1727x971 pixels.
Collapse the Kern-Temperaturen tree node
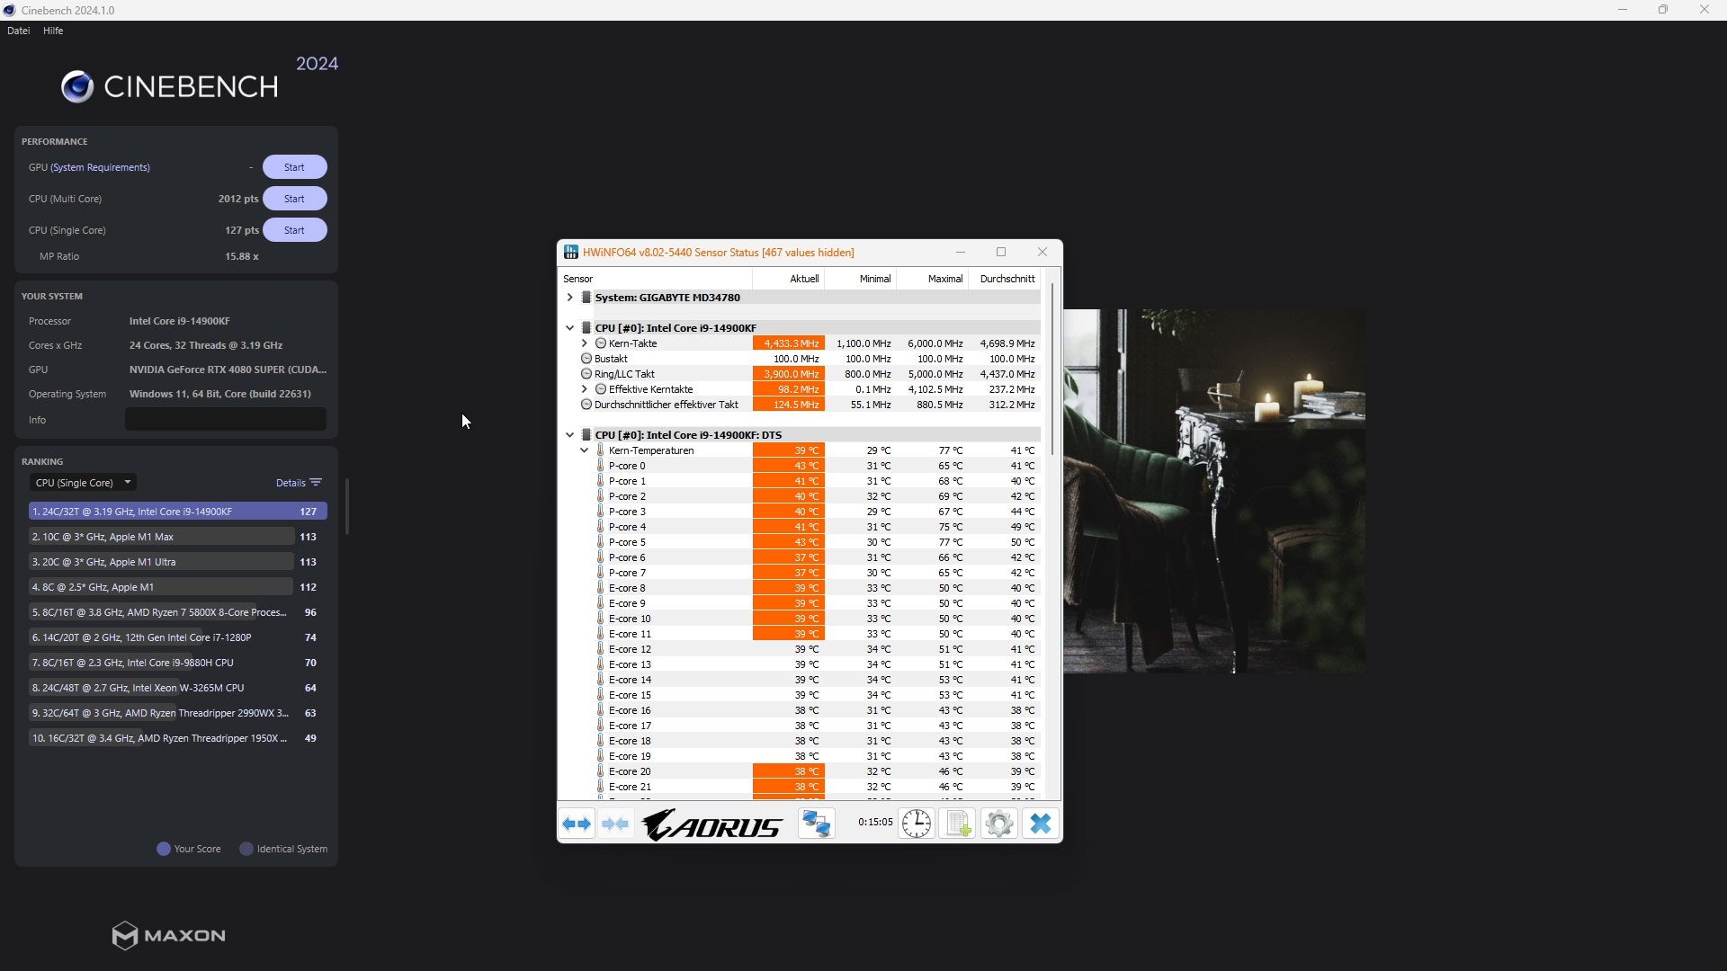point(584,450)
